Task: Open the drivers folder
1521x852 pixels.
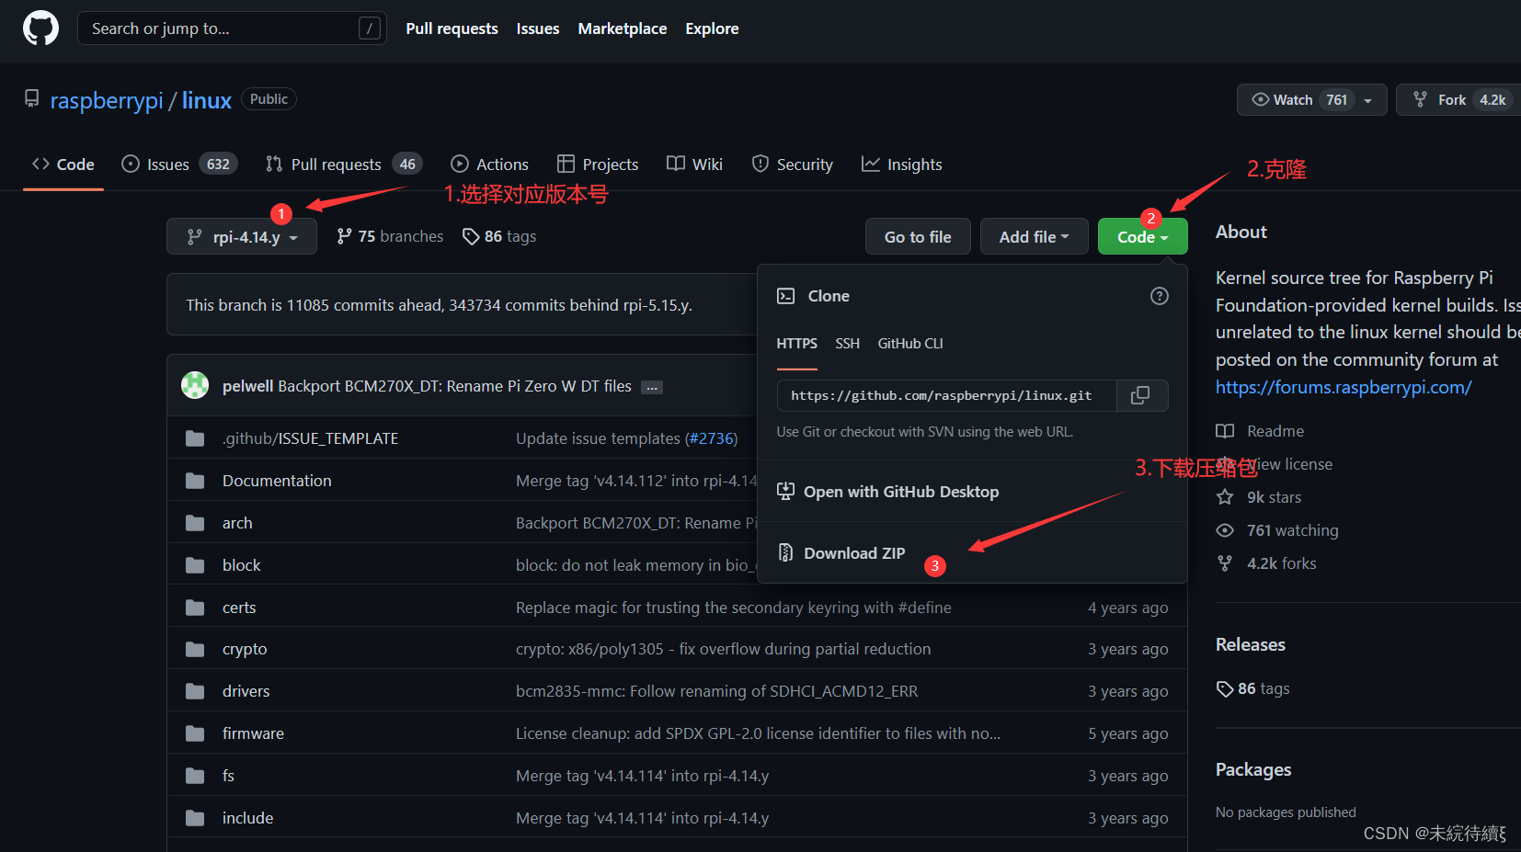Action: (x=246, y=691)
